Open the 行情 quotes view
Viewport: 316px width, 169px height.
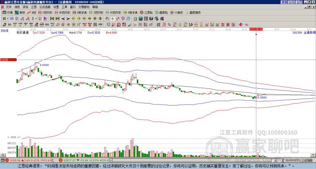coord(7,12)
